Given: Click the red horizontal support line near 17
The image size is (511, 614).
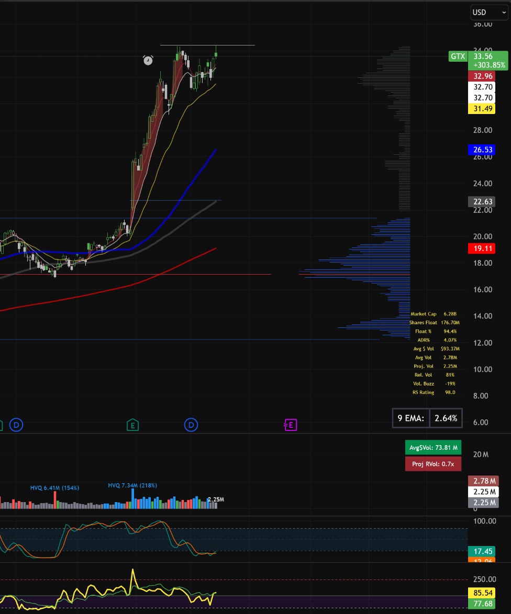Looking at the screenshot, I should 135,274.
